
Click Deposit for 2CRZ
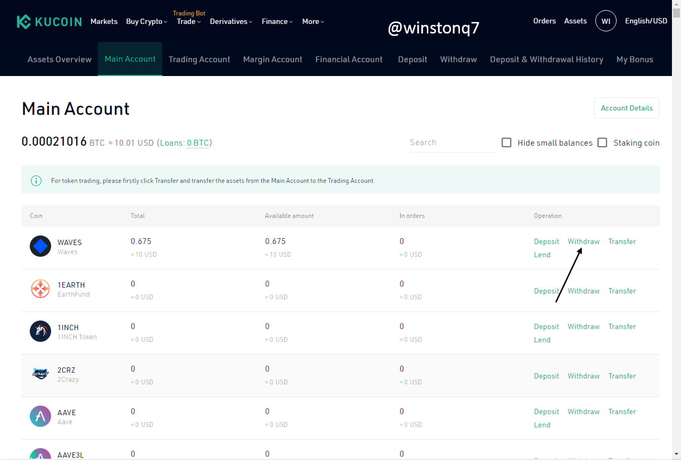[547, 376]
